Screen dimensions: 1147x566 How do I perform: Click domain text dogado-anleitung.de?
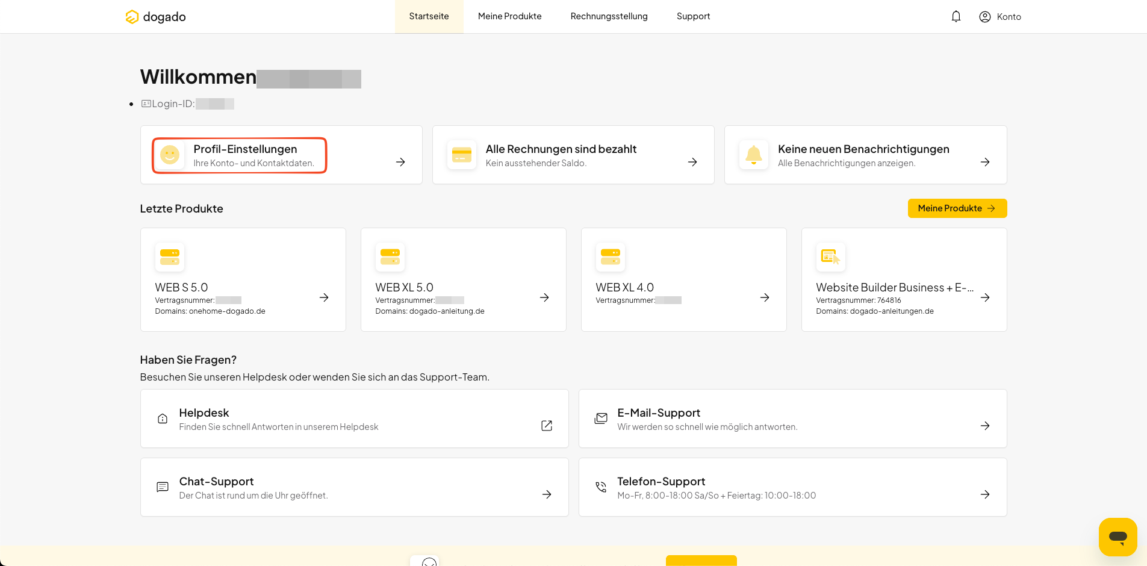coord(447,311)
